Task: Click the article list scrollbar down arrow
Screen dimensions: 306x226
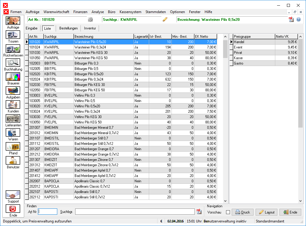Action: [x=225, y=201]
